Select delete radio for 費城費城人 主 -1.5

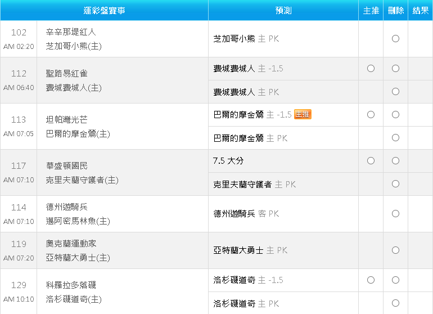[395, 68]
